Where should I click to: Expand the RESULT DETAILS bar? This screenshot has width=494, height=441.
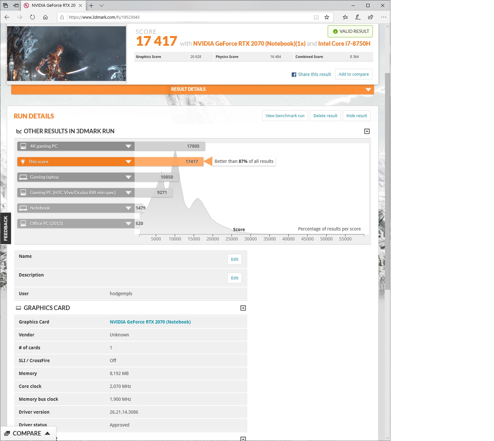(192, 89)
